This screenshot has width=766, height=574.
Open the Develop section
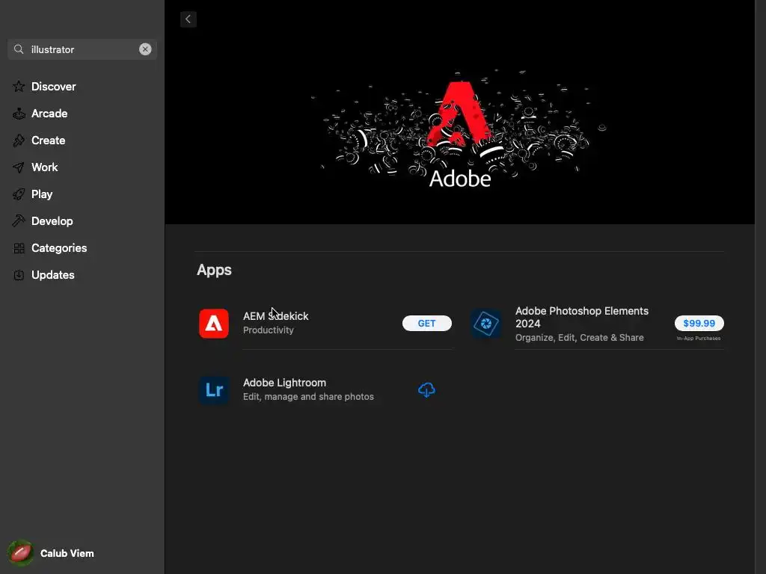[x=52, y=221]
